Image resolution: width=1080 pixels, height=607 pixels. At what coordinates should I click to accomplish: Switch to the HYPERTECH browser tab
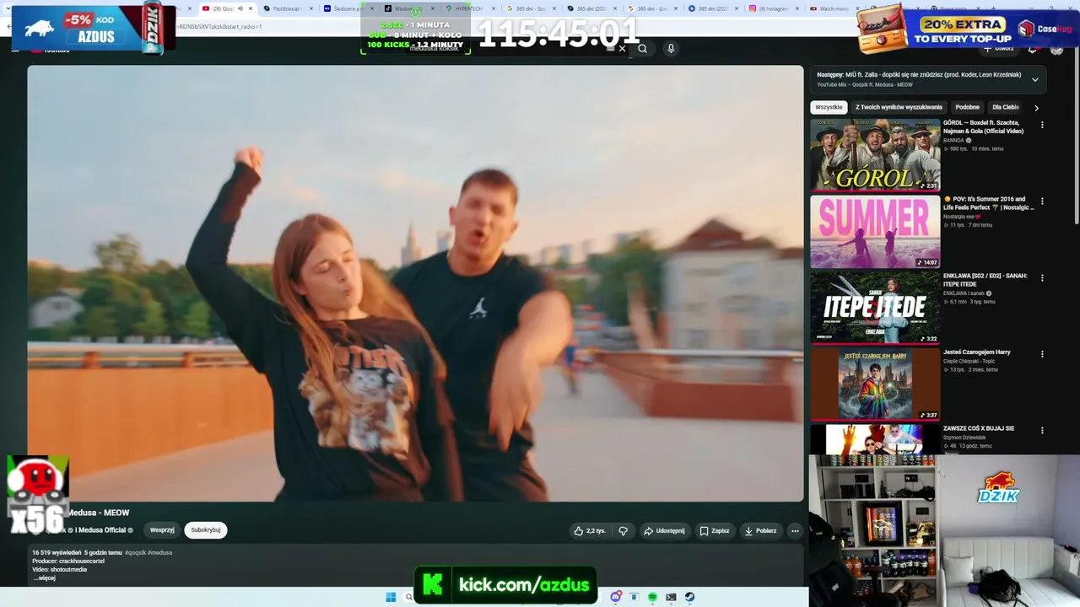[471, 8]
